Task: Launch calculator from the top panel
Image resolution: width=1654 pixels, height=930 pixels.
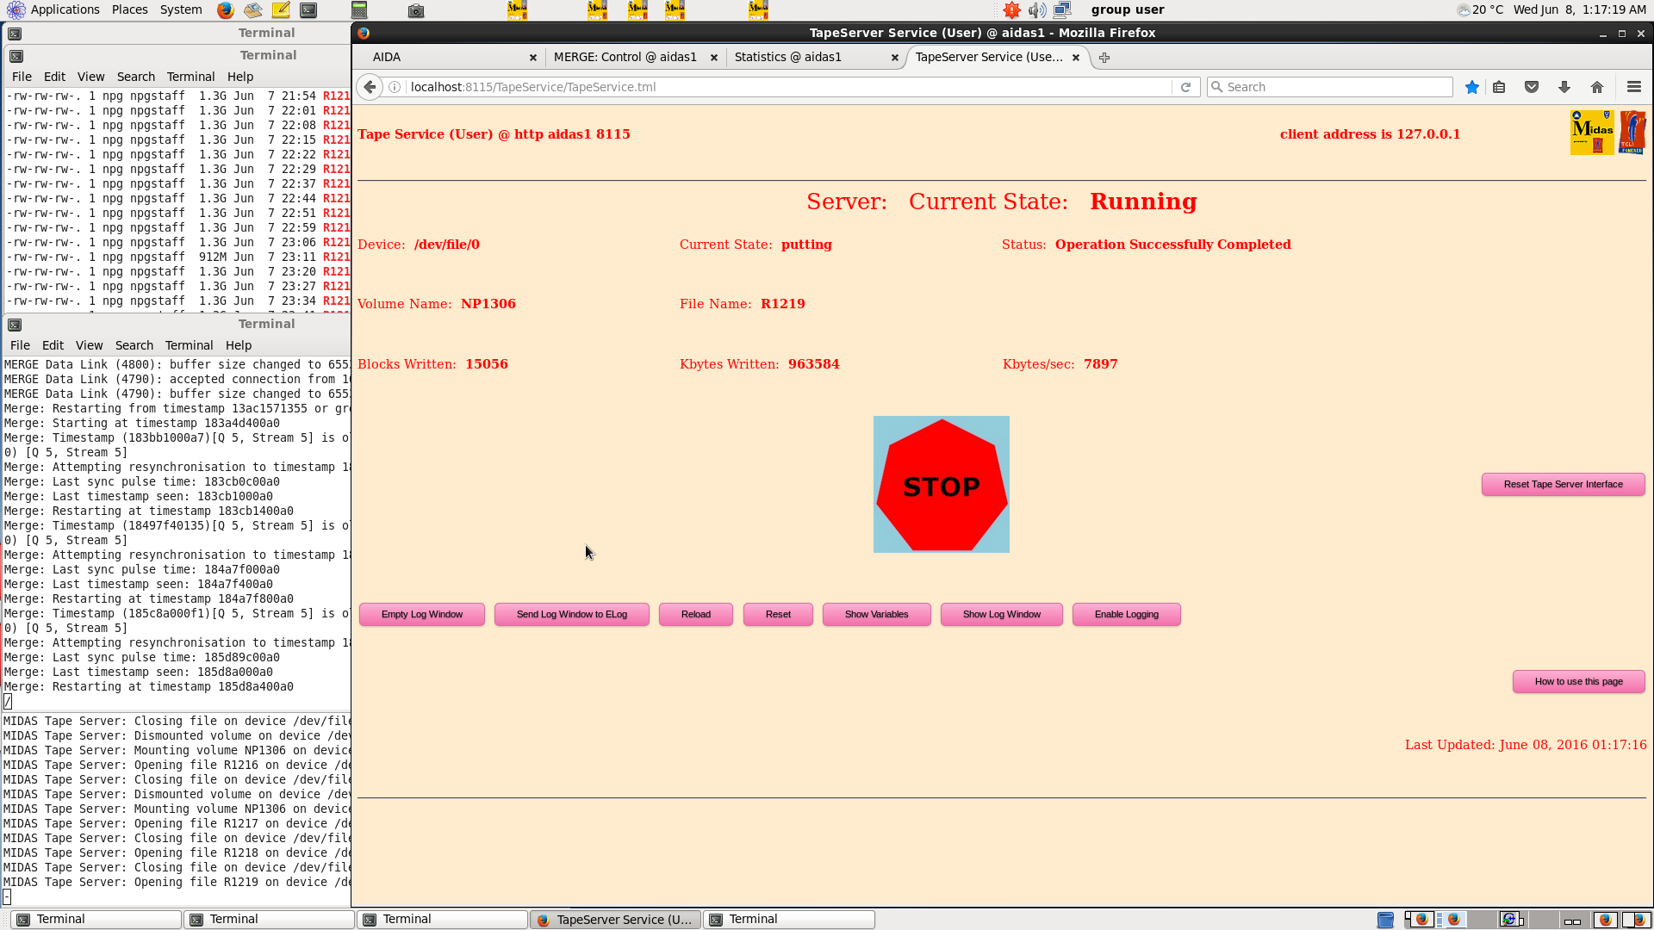Action: 359,10
